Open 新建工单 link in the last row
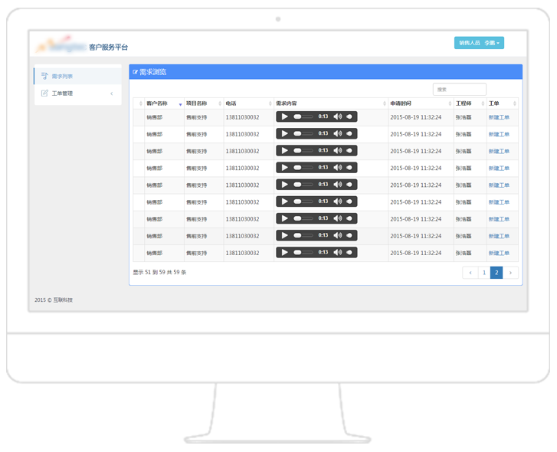The height and width of the screenshot is (452, 557). click(499, 253)
